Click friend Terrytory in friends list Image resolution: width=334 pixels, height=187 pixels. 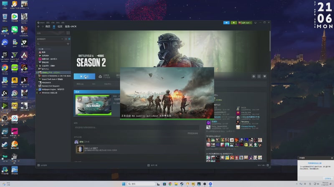click(245, 122)
